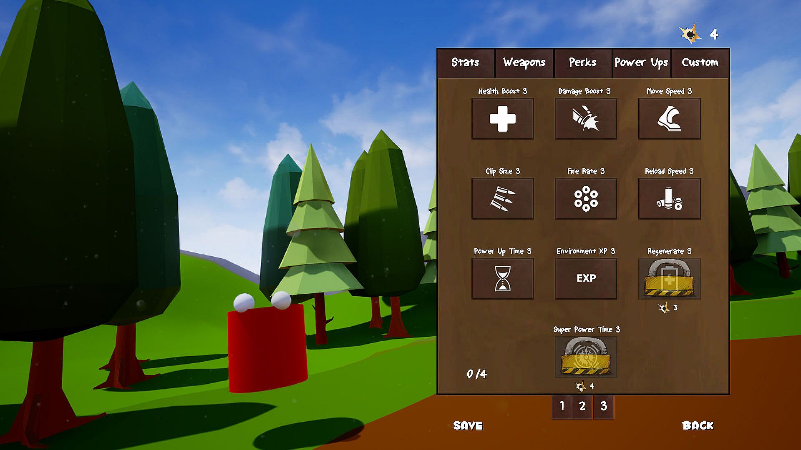Click the BACK button
Image resolution: width=801 pixels, height=450 pixels.
(698, 425)
